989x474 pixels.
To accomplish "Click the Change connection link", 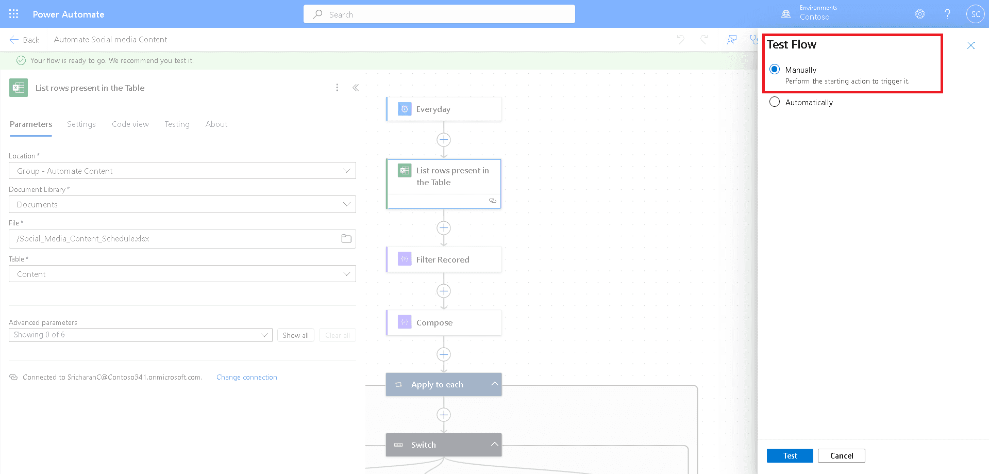I will pos(246,377).
